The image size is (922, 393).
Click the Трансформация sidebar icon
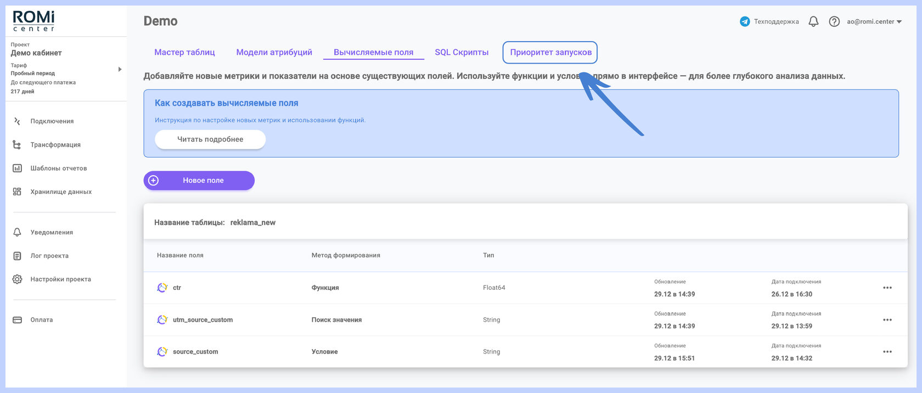[x=17, y=145]
